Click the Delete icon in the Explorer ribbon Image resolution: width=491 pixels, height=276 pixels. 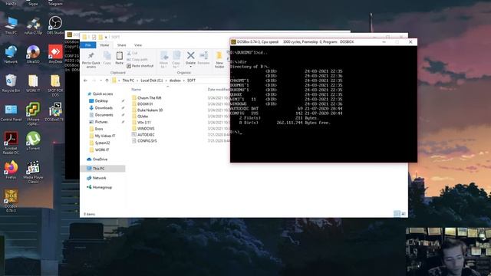click(190, 56)
